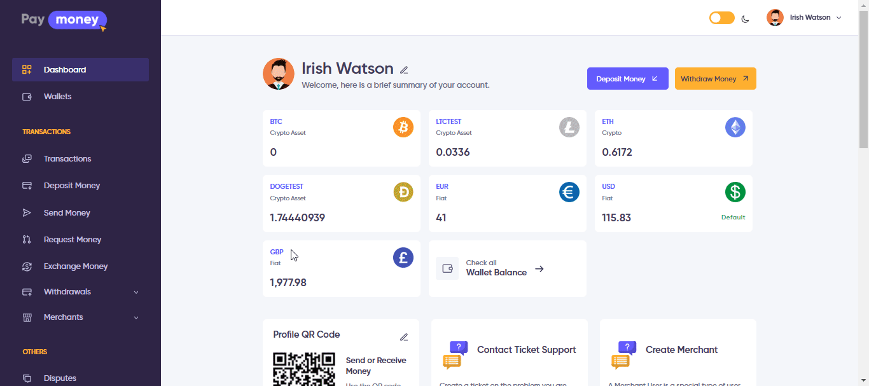869x386 pixels.
Task: Open the Irish Watson profile dropdown
Action: (x=805, y=18)
